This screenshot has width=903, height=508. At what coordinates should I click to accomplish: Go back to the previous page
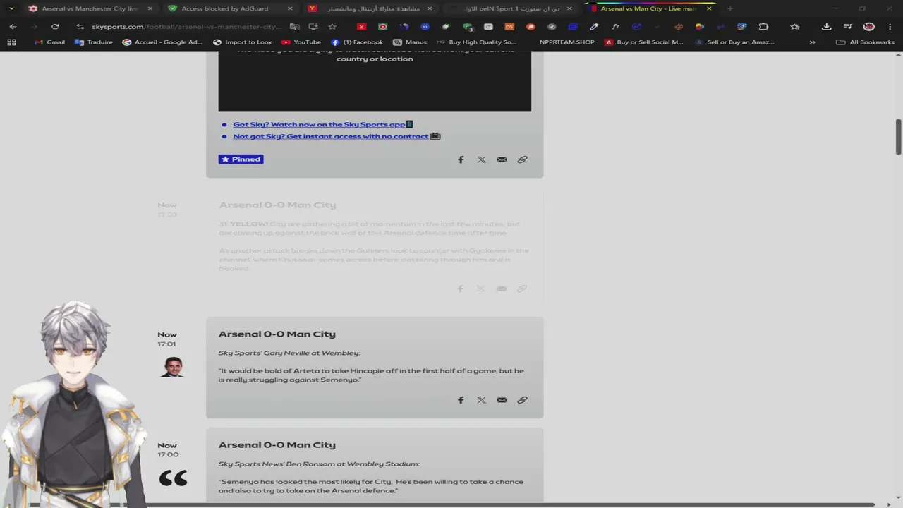coord(13,27)
